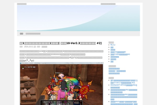
Task: Open the post title ending with #2]
Action: [61, 43]
